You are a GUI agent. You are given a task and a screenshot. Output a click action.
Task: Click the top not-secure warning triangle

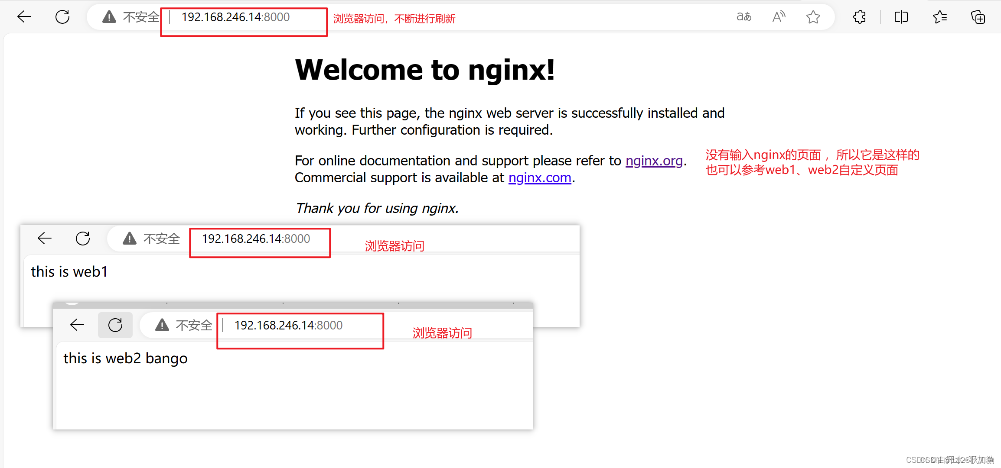click(109, 17)
